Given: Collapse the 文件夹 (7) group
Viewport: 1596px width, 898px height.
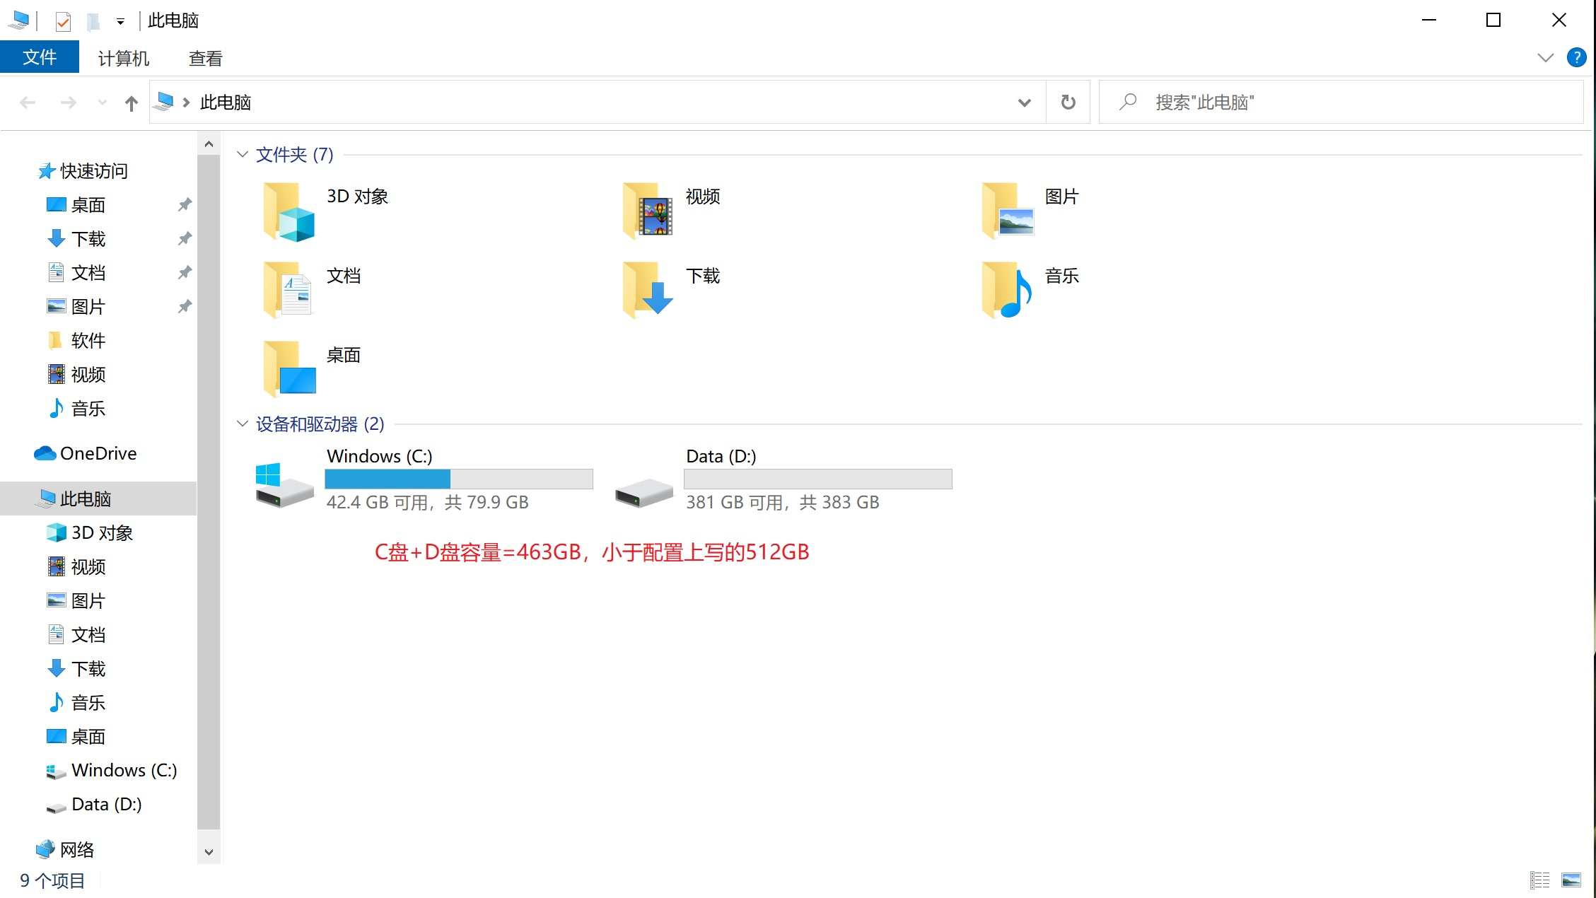Looking at the screenshot, I should 243,154.
